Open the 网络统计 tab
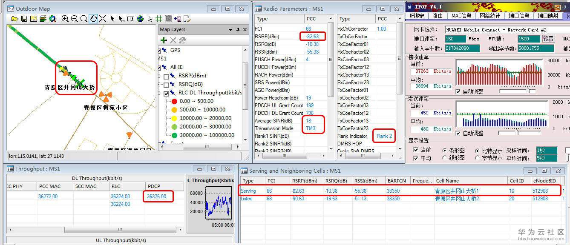The height and width of the screenshot is (245, 570). 490,16
